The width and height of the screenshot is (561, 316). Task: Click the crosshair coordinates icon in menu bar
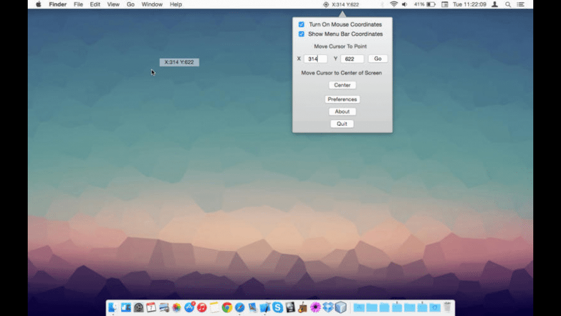(x=326, y=5)
